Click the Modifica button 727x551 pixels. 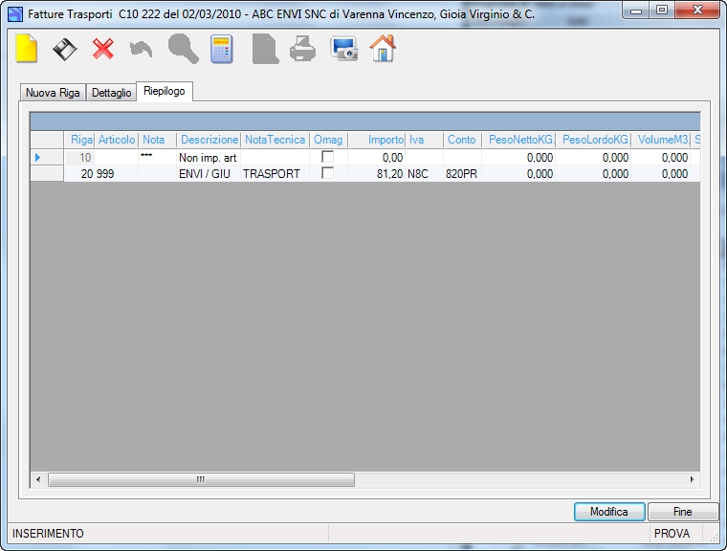point(609,512)
